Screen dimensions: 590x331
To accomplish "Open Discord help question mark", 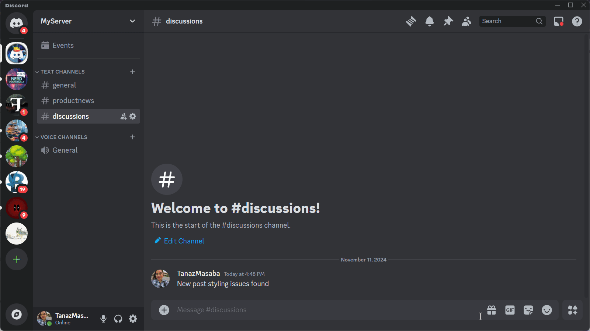I will click(577, 21).
